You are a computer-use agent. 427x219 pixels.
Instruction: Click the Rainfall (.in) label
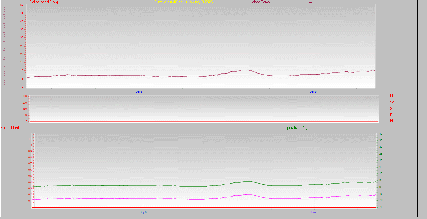[10, 128]
